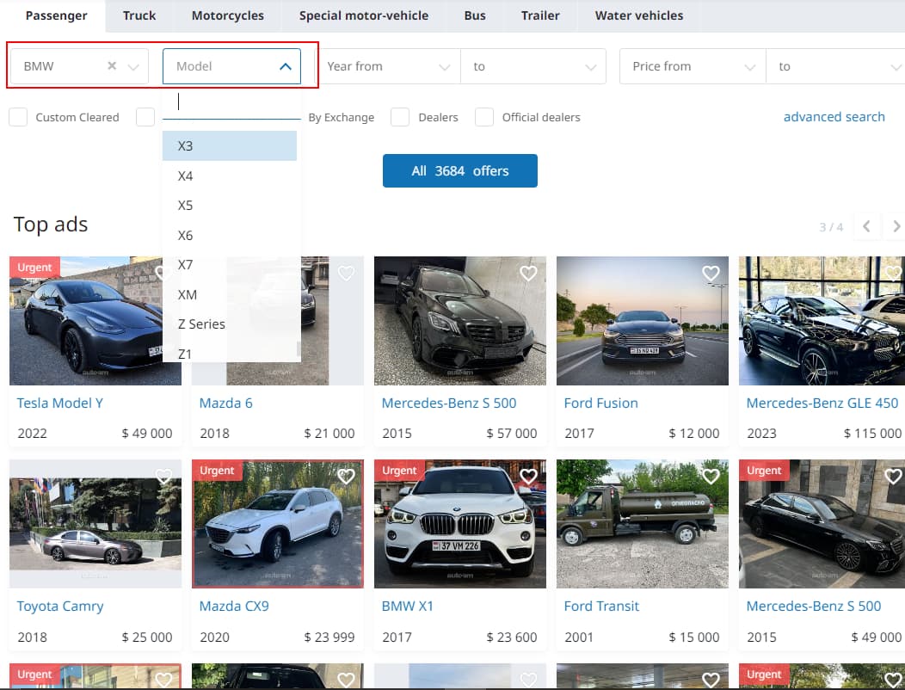905x690 pixels.
Task: Favorite the Toyota Camry listing heart
Action: click(x=163, y=477)
